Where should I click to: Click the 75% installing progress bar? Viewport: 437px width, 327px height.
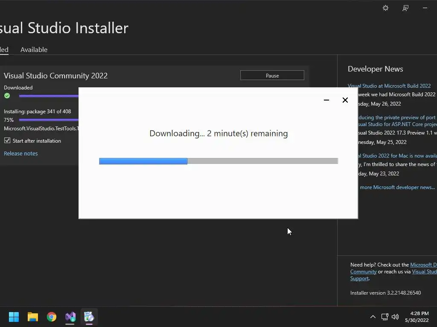pyautogui.click(x=49, y=120)
